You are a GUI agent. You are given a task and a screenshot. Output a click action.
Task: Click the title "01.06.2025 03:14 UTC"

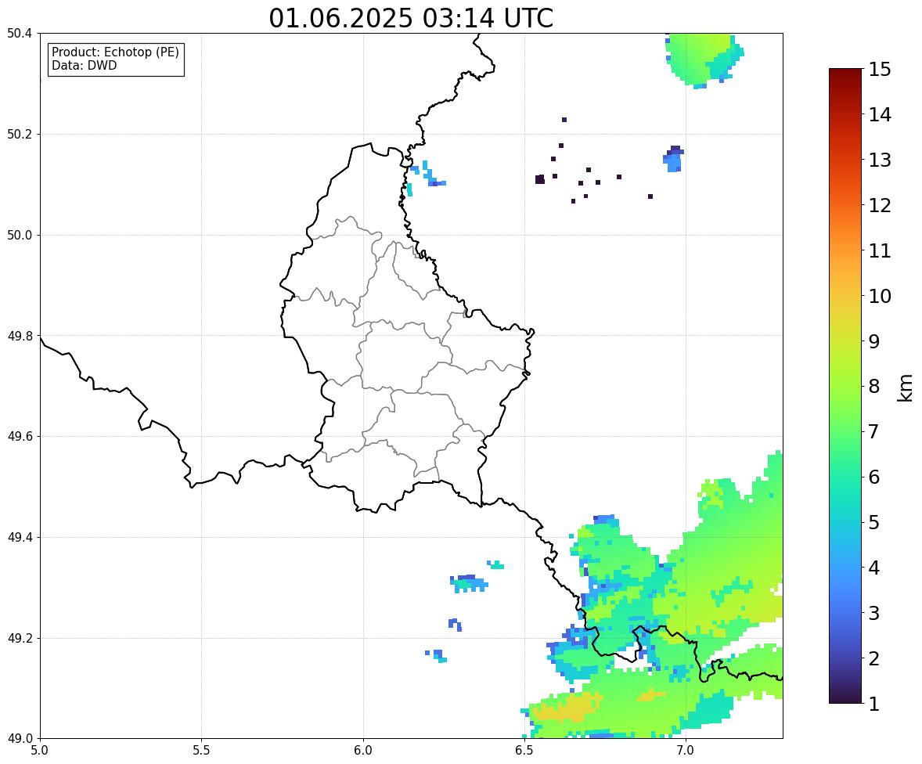pos(411,18)
